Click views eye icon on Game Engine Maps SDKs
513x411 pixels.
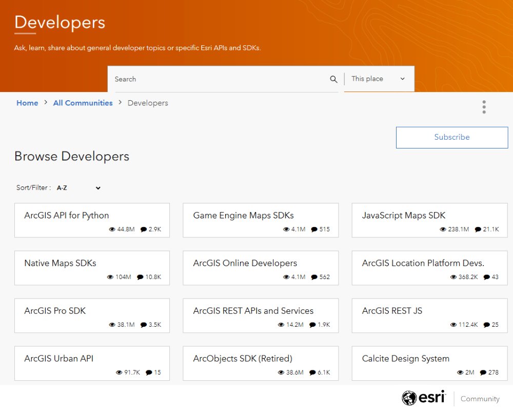click(286, 229)
